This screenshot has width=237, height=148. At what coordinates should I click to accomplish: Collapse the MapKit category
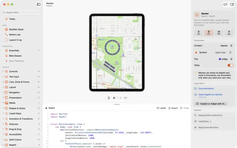(x=3, y=145)
